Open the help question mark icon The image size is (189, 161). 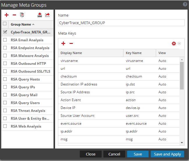tap(185, 4)
